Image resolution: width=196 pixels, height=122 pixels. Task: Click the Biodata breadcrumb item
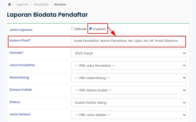click(x=60, y=4)
